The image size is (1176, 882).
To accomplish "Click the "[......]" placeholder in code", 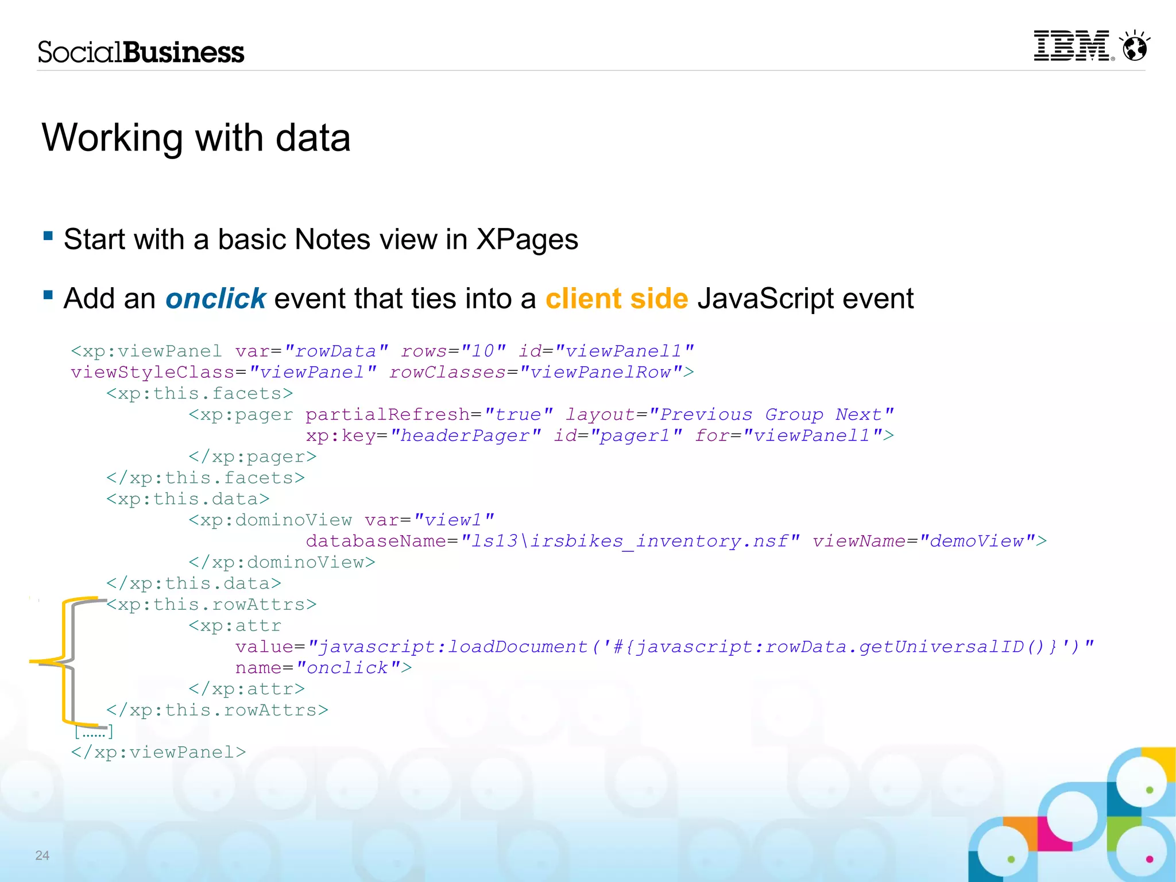I will click(94, 732).
